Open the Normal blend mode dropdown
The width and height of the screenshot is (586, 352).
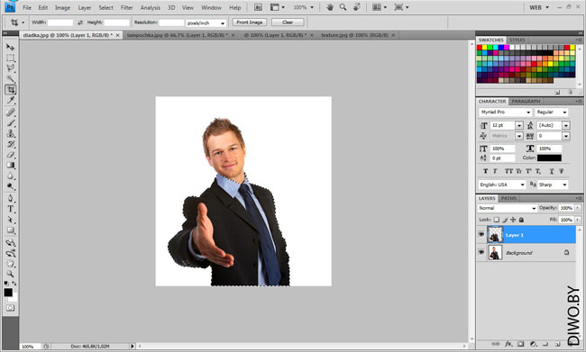[x=508, y=208]
